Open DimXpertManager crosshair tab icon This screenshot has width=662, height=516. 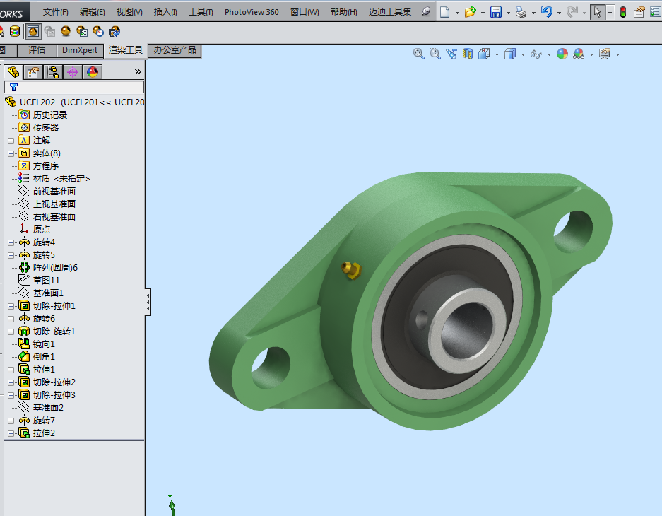tap(73, 73)
